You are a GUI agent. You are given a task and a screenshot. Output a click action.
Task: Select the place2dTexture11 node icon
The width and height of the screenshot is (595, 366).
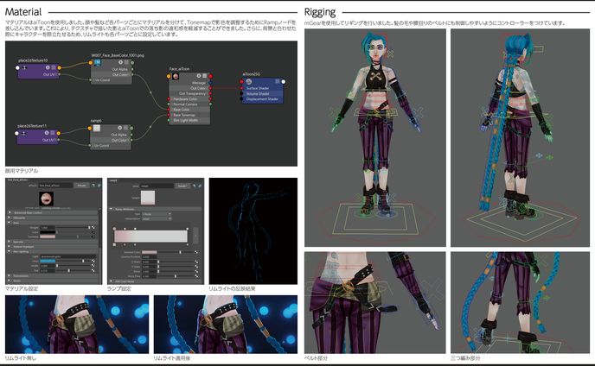23,134
